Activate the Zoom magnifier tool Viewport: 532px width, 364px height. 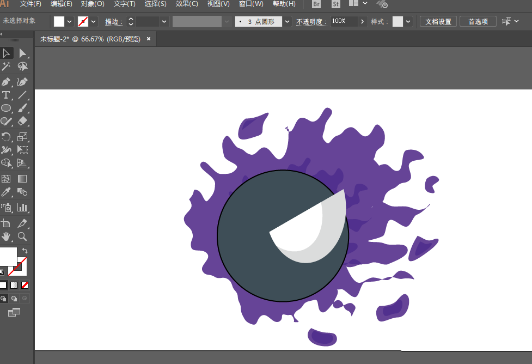[x=22, y=236]
